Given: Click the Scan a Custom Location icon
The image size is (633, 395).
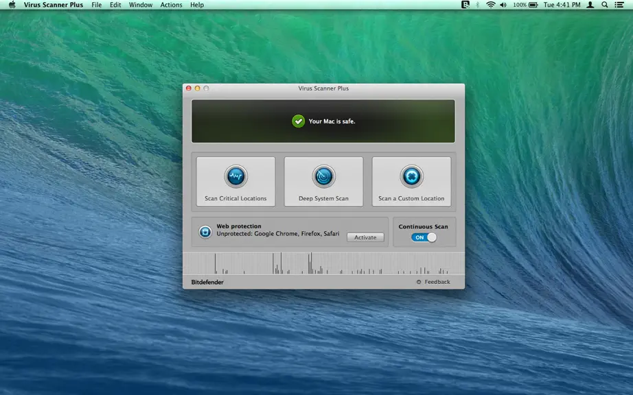Looking at the screenshot, I should click(411, 176).
